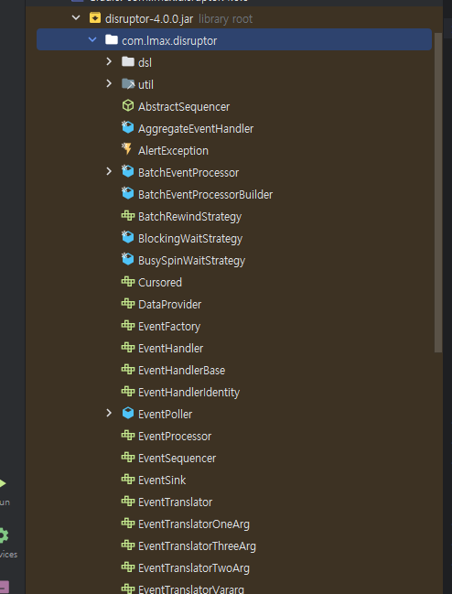Click the EventSink interface icon

pos(128,480)
